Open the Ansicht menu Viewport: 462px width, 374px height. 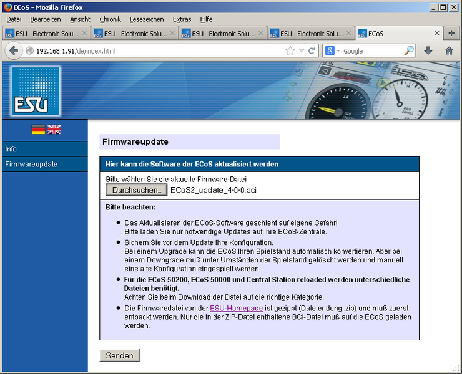coord(80,19)
